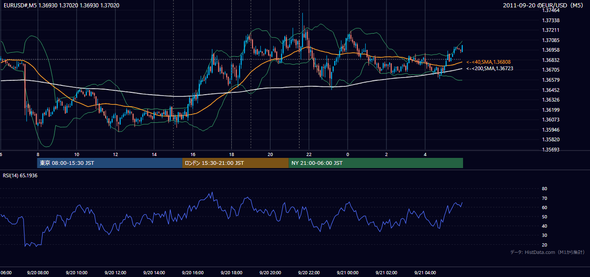Viewport: 590px width, 277px height.
Task: Click the 9/20 22:00 bottom time label
Action: coord(309,273)
